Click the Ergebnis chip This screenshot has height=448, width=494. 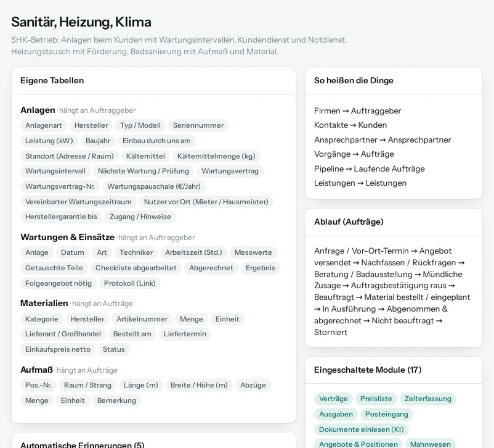pos(260,268)
